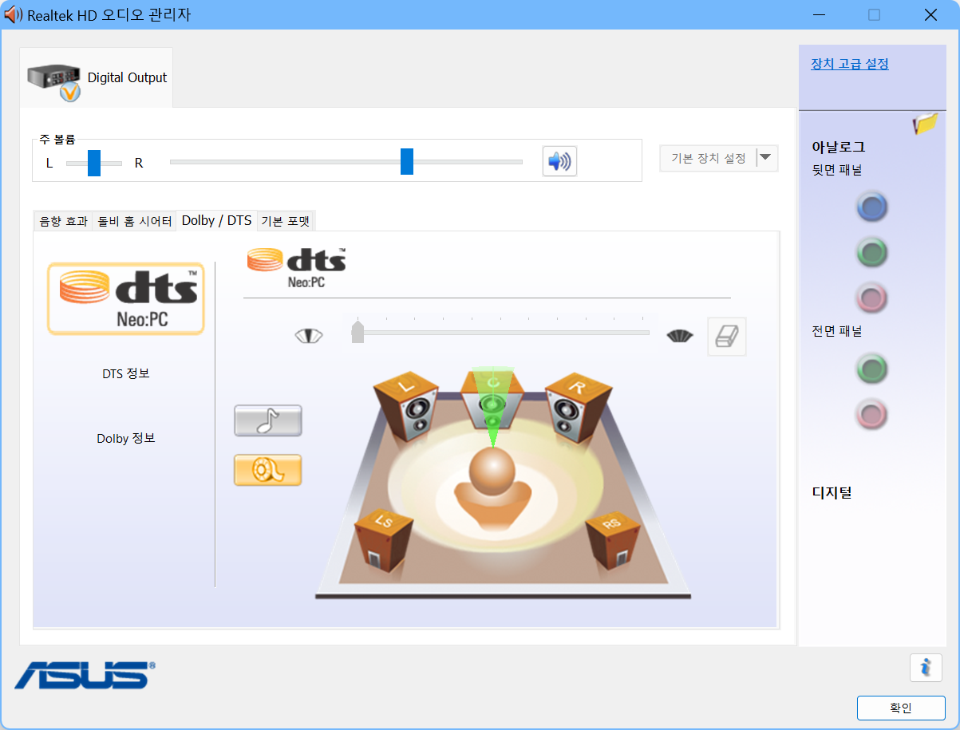This screenshot has height=730, width=960.
Task: Click the main volume slider
Action: click(x=346, y=162)
